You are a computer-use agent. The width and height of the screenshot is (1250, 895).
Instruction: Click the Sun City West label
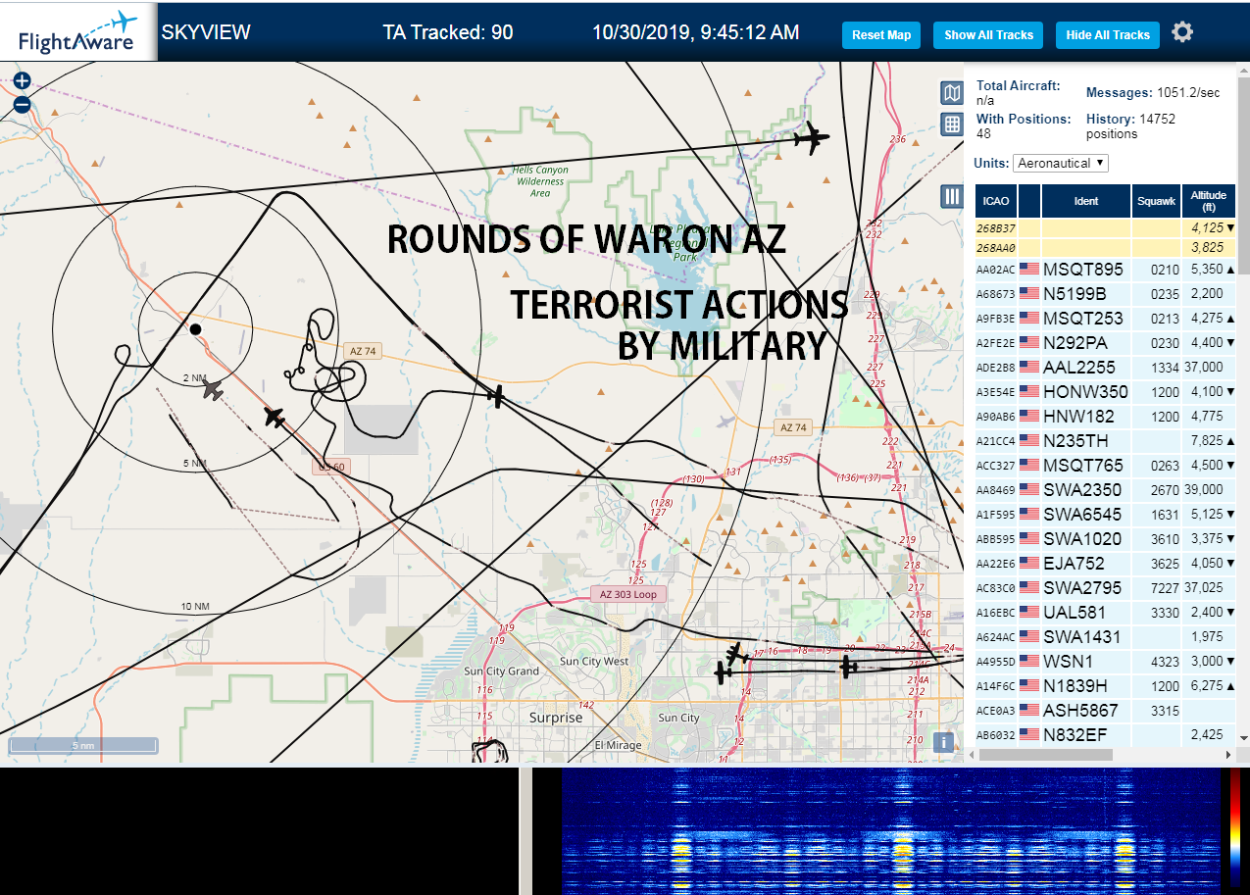coord(593,662)
